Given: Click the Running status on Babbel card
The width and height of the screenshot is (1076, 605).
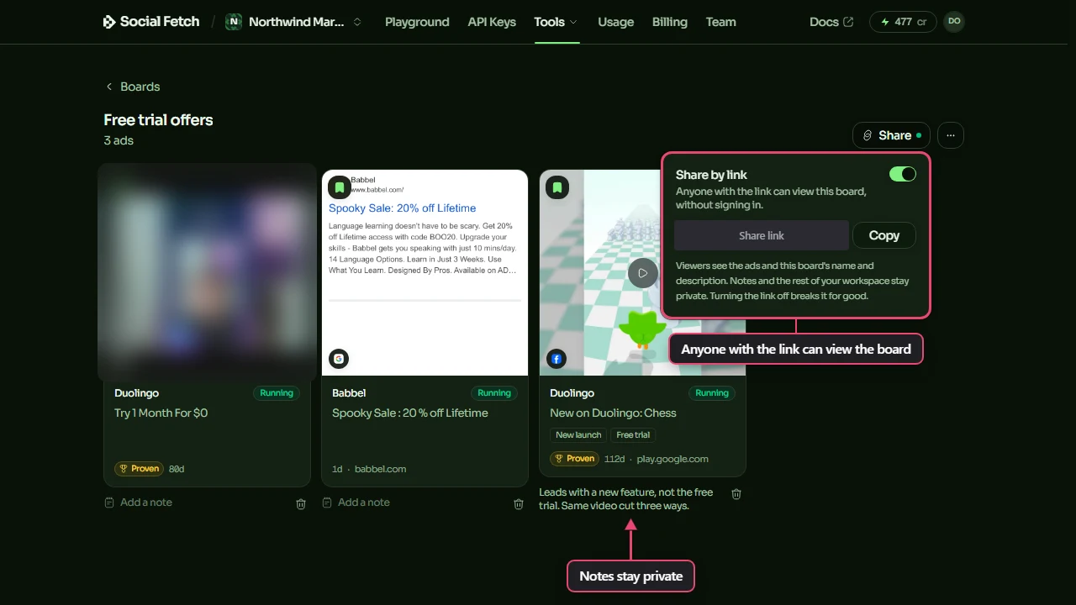Looking at the screenshot, I should pyautogui.click(x=494, y=393).
